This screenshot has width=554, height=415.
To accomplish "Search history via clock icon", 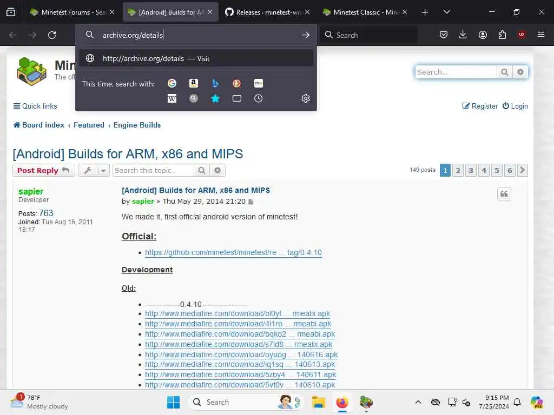I will point(258,98).
